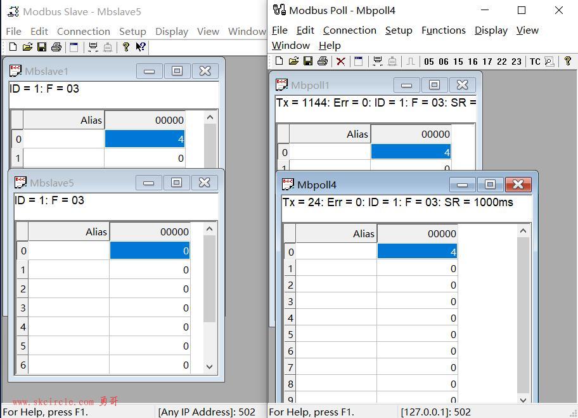Open Display menu in Modbus Slave
The image size is (578, 418).
click(x=172, y=31)
